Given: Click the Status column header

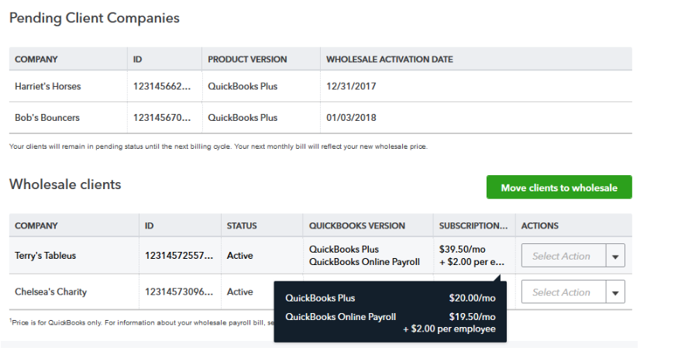Looking at the screenshot, I should (x=242, y=226).
